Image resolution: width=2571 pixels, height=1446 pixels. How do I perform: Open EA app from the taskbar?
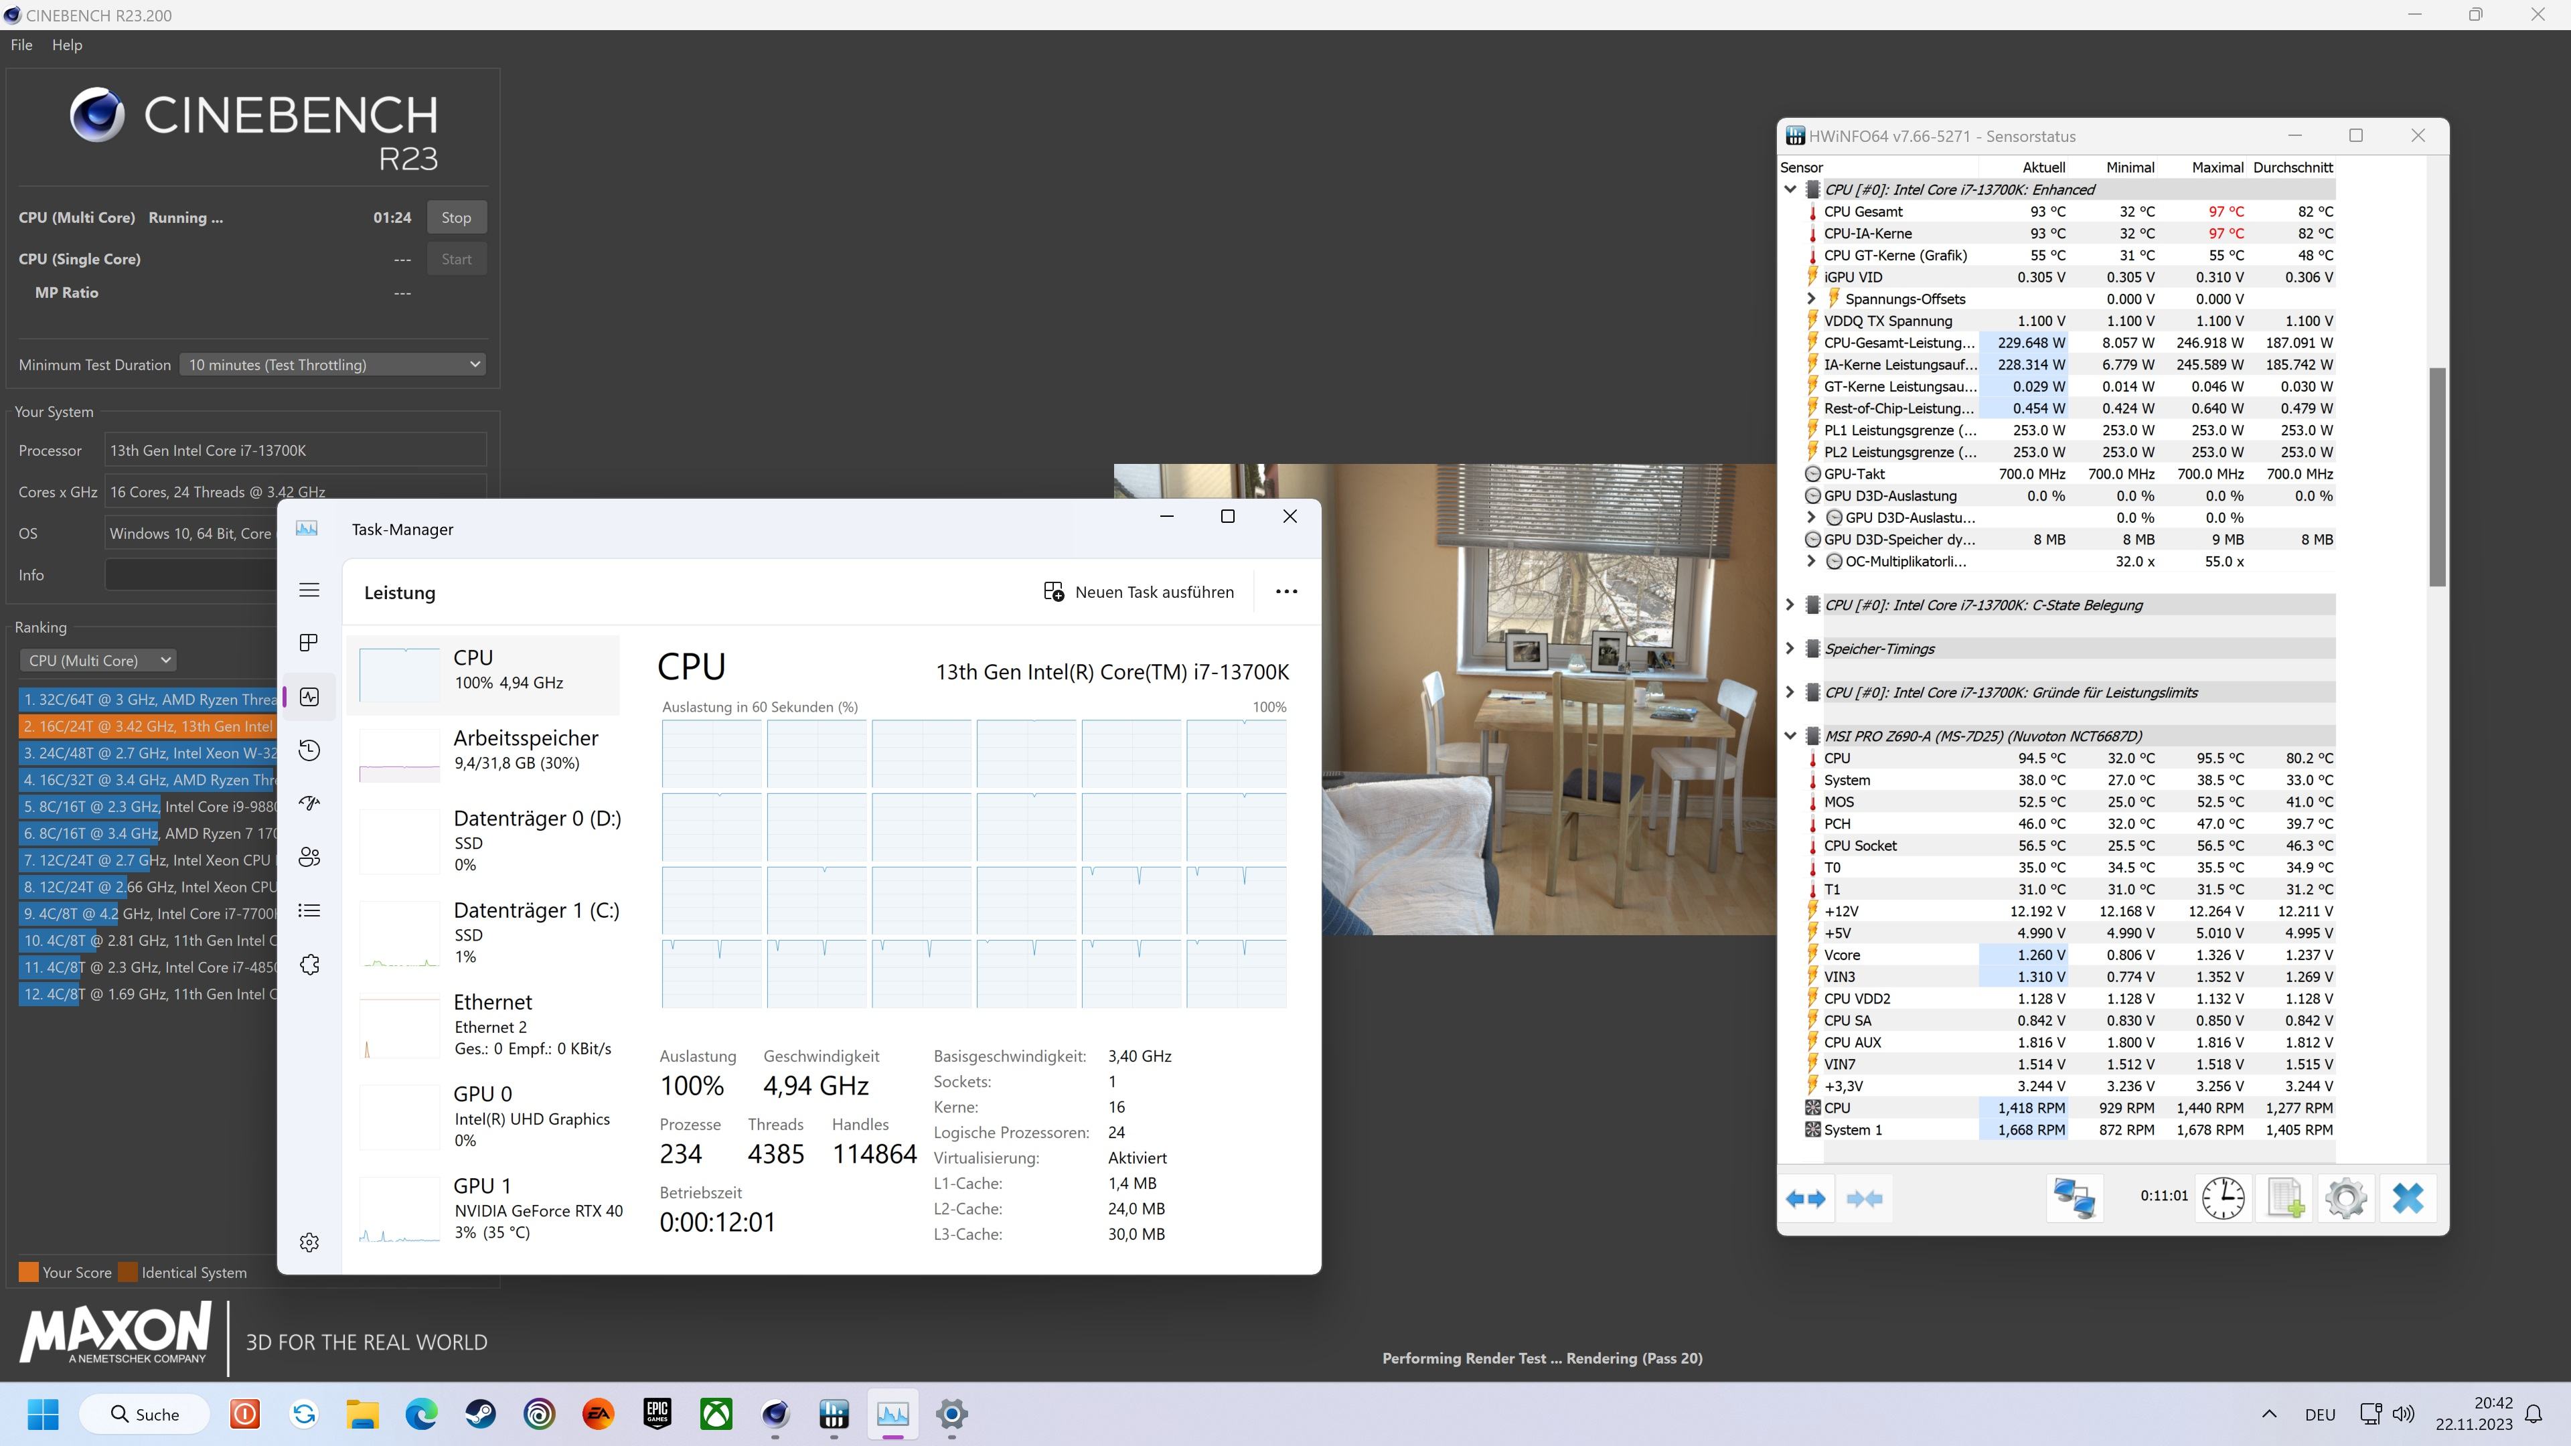tap(598, 1414)
